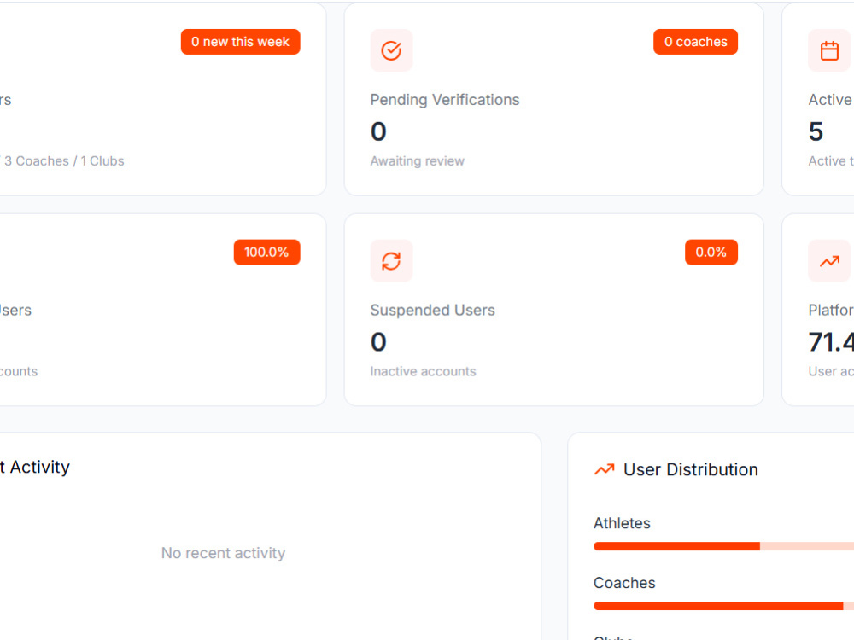Click the trending arrow icon on Platform card
The image size is (854, 640).
(x=829, y=262)
